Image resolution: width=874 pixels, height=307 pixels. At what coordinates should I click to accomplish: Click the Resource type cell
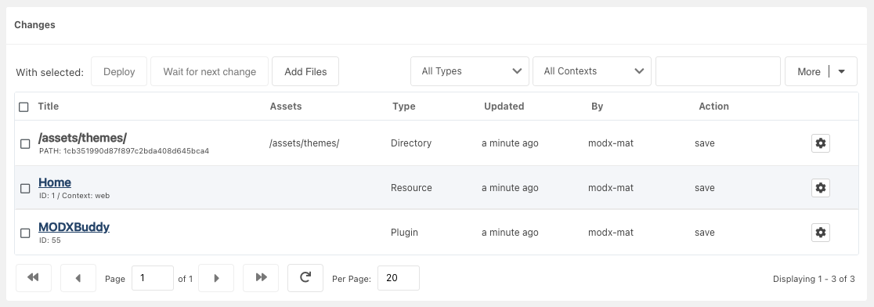(x=411, y=188)
